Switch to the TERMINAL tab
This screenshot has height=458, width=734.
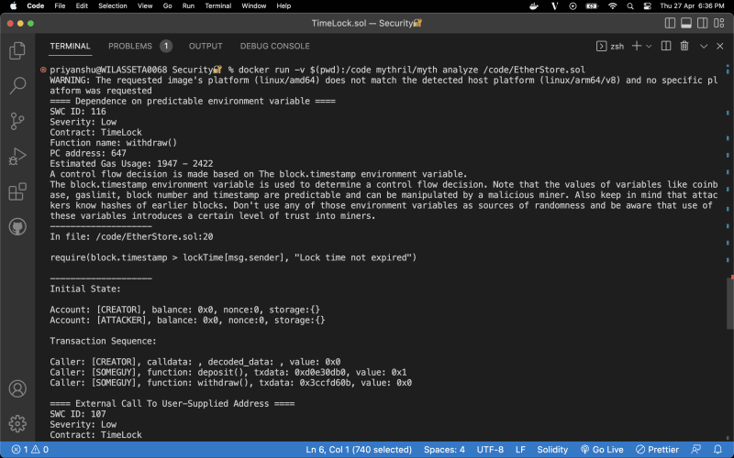click(x=71, y=46)
